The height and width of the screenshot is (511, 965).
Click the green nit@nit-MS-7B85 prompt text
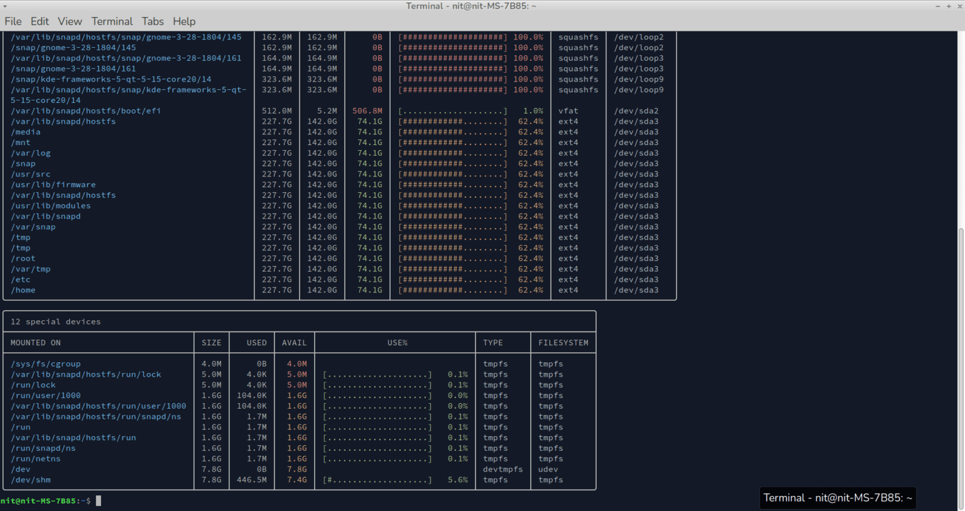coord(38,500)
